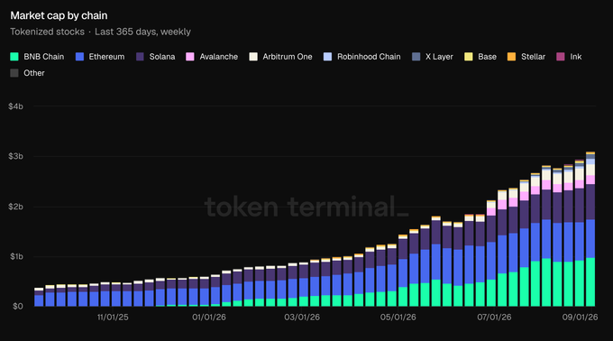Toggle the BNB Chain legend label
Viewport: 613px width, 341px height.
point(44,57)
